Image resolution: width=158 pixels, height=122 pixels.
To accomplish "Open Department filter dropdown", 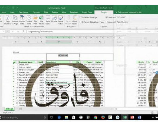I will click(x=71, y=62).
